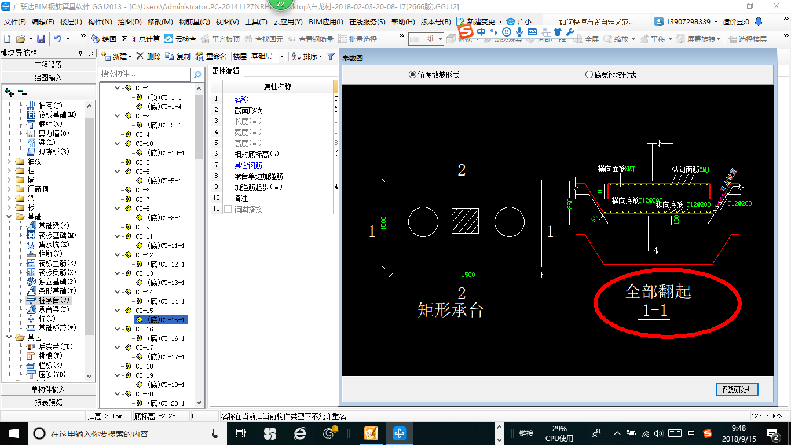Open Internet Explorer from the taskbar
This screenshot has height=445, width=791.
point(300,433)
